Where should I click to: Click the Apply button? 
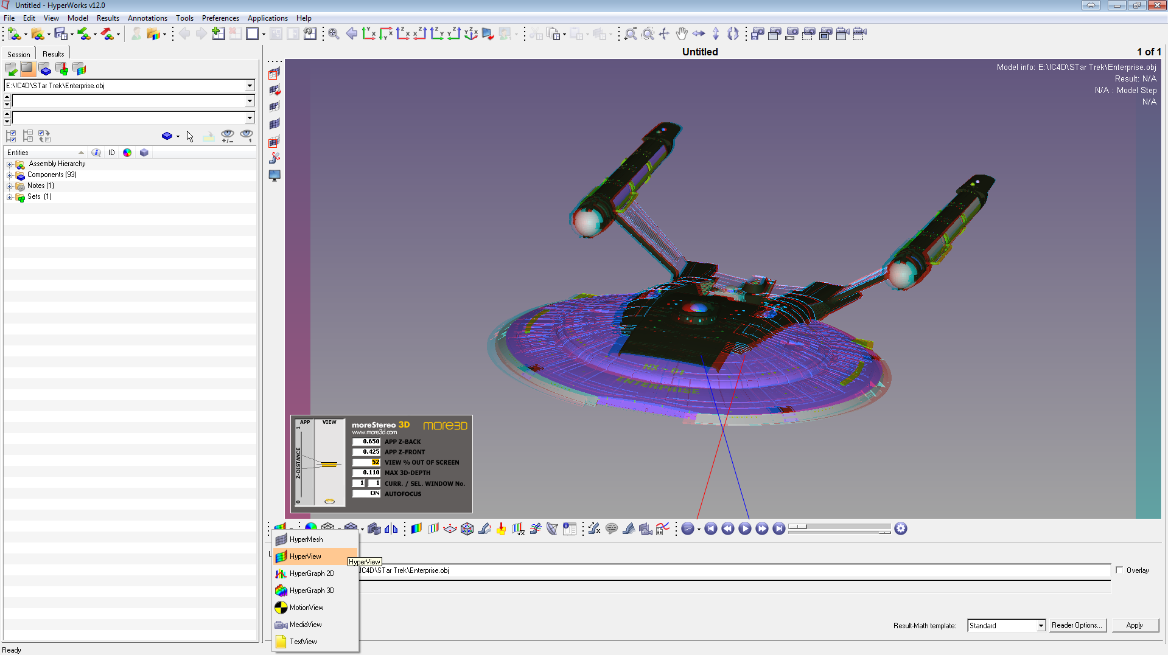coord(1135,625)
